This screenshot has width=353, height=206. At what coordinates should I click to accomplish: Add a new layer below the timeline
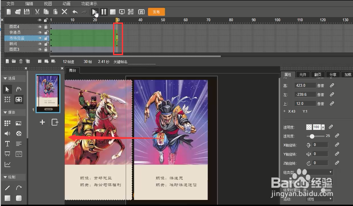pos(8,61)
